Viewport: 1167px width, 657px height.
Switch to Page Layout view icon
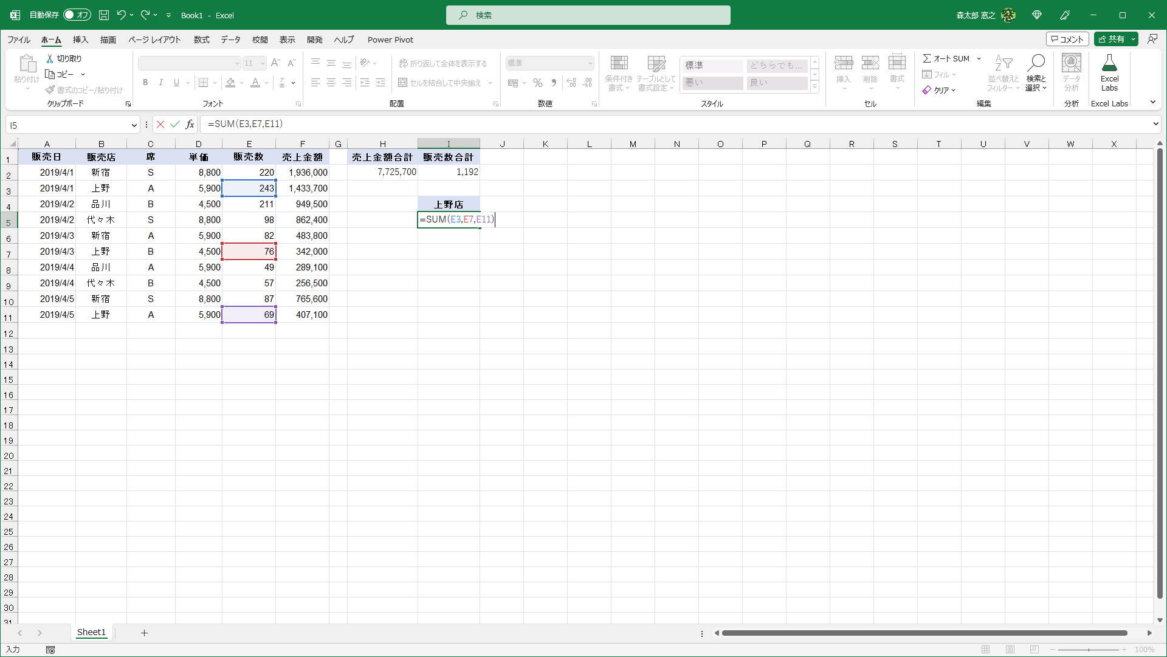point(1010,650)
